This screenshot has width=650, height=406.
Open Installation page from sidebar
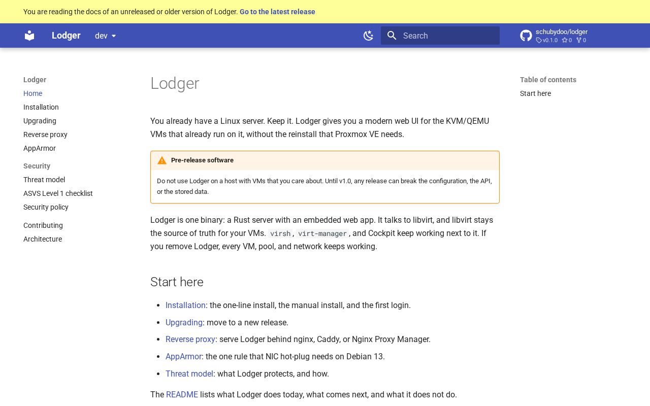pyautogui.click(x=41, y=107)
